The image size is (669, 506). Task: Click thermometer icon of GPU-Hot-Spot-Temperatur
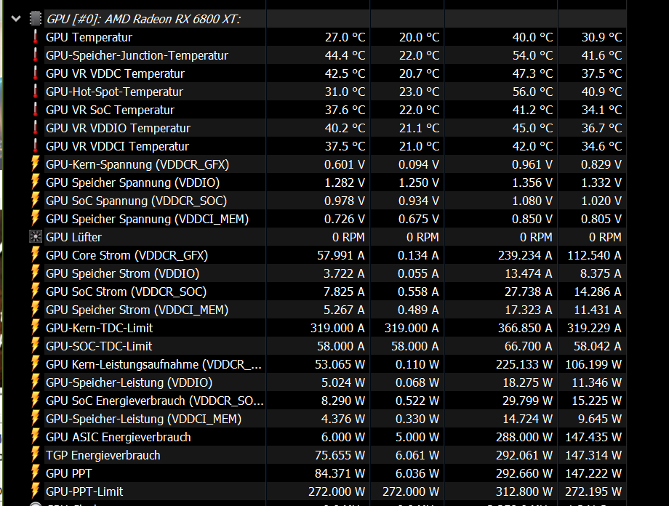tap(36, 92)
